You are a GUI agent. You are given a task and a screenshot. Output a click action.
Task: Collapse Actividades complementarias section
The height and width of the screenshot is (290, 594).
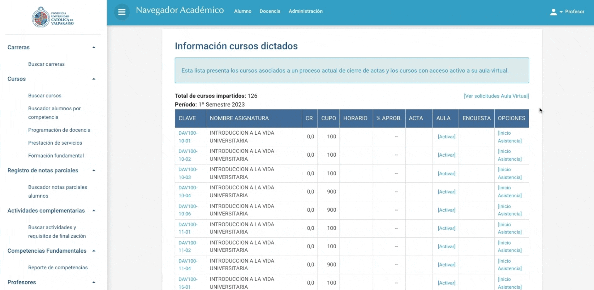[94, 211]
